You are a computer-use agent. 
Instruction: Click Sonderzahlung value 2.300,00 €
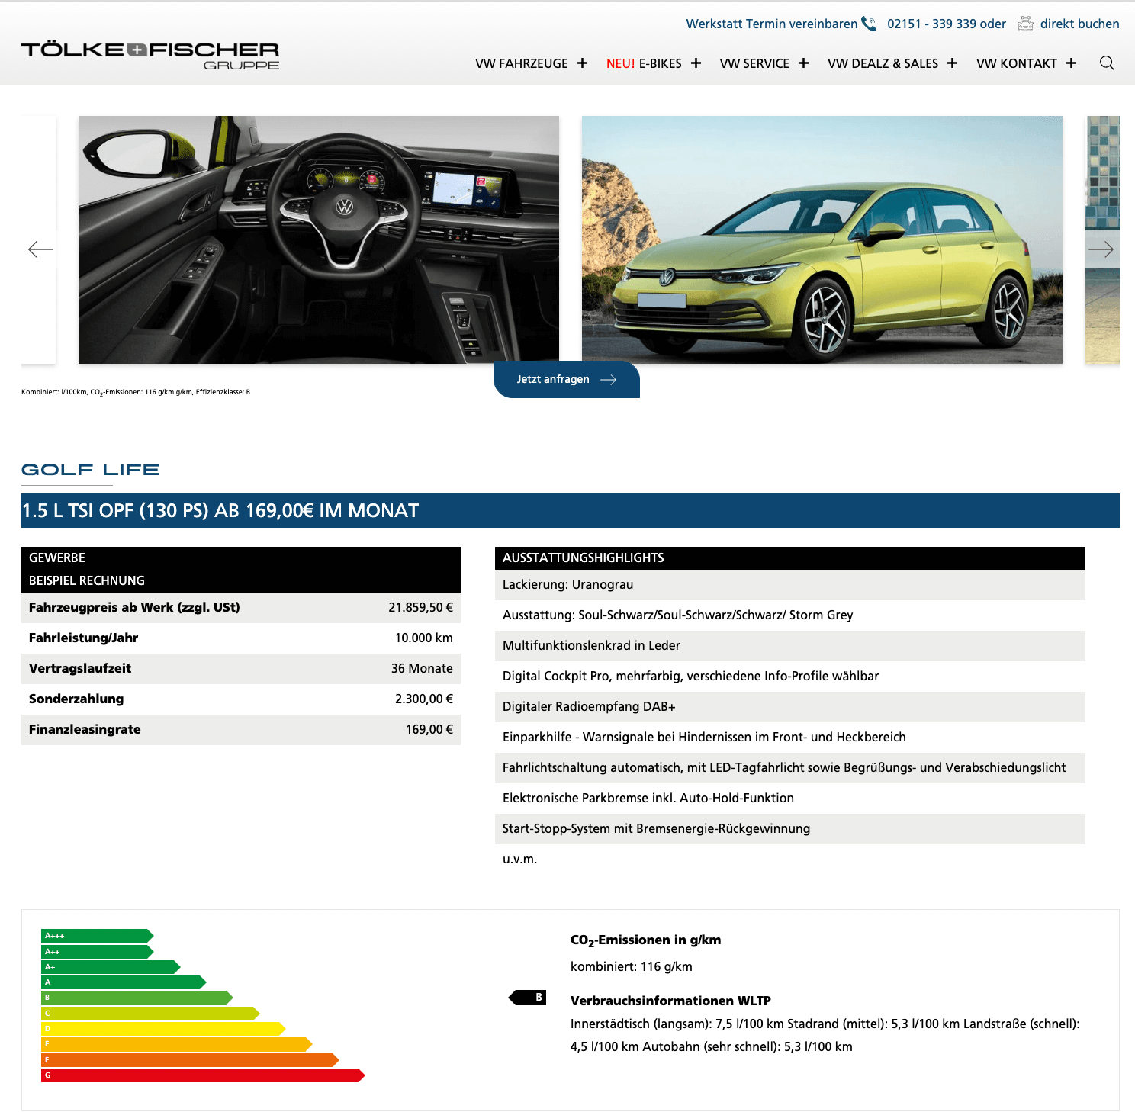pos(423,699)
